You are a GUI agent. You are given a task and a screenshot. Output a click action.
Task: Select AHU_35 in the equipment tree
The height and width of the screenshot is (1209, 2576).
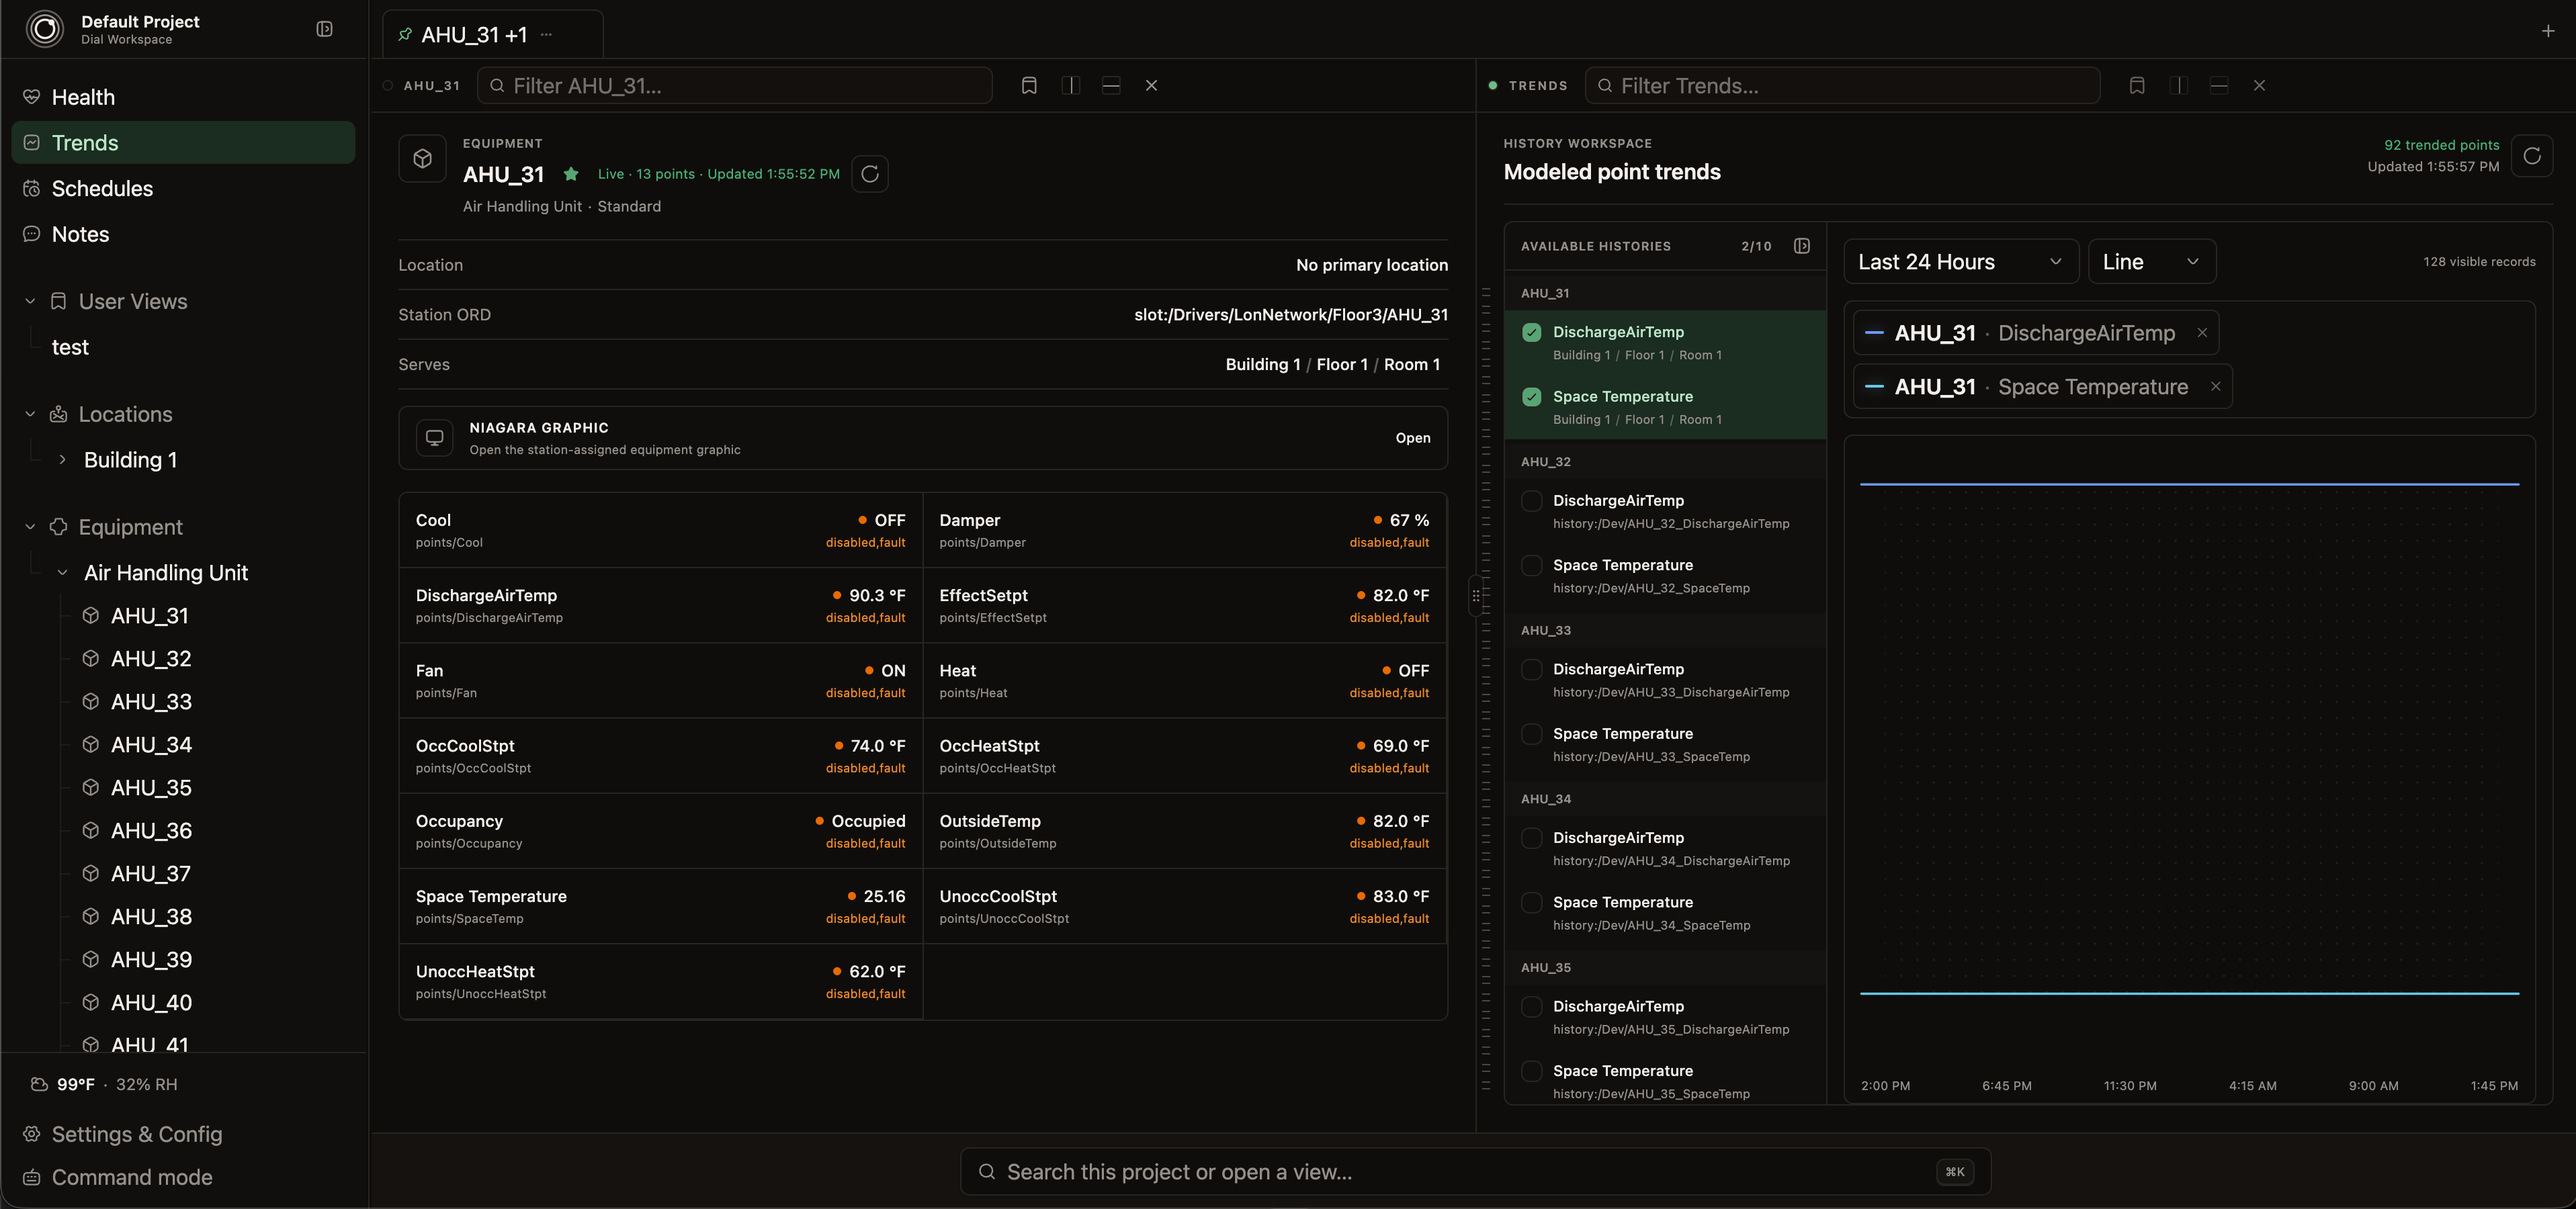(151, 788)
